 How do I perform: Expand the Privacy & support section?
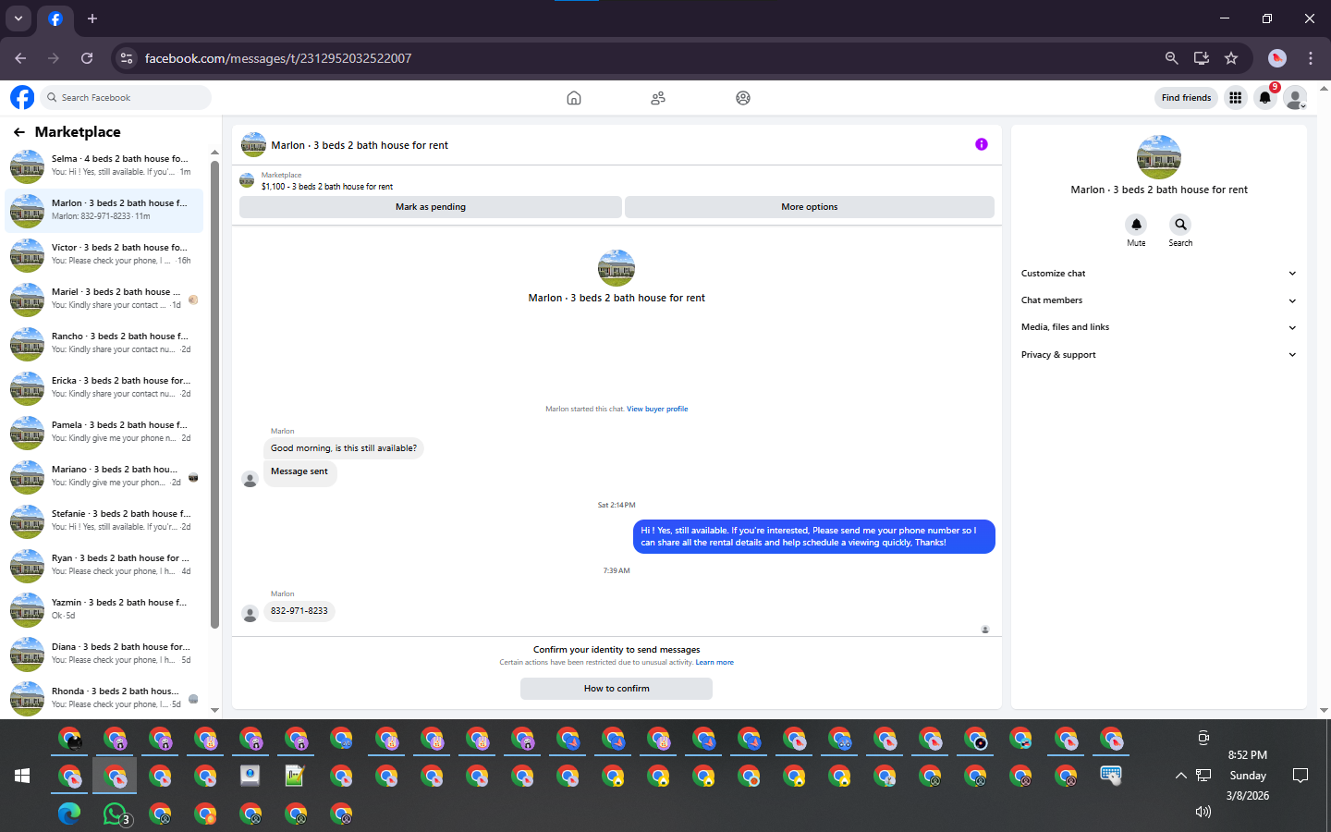click(x=1158, y=355)
